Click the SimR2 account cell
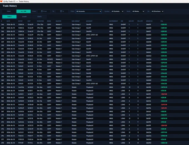 89,59
